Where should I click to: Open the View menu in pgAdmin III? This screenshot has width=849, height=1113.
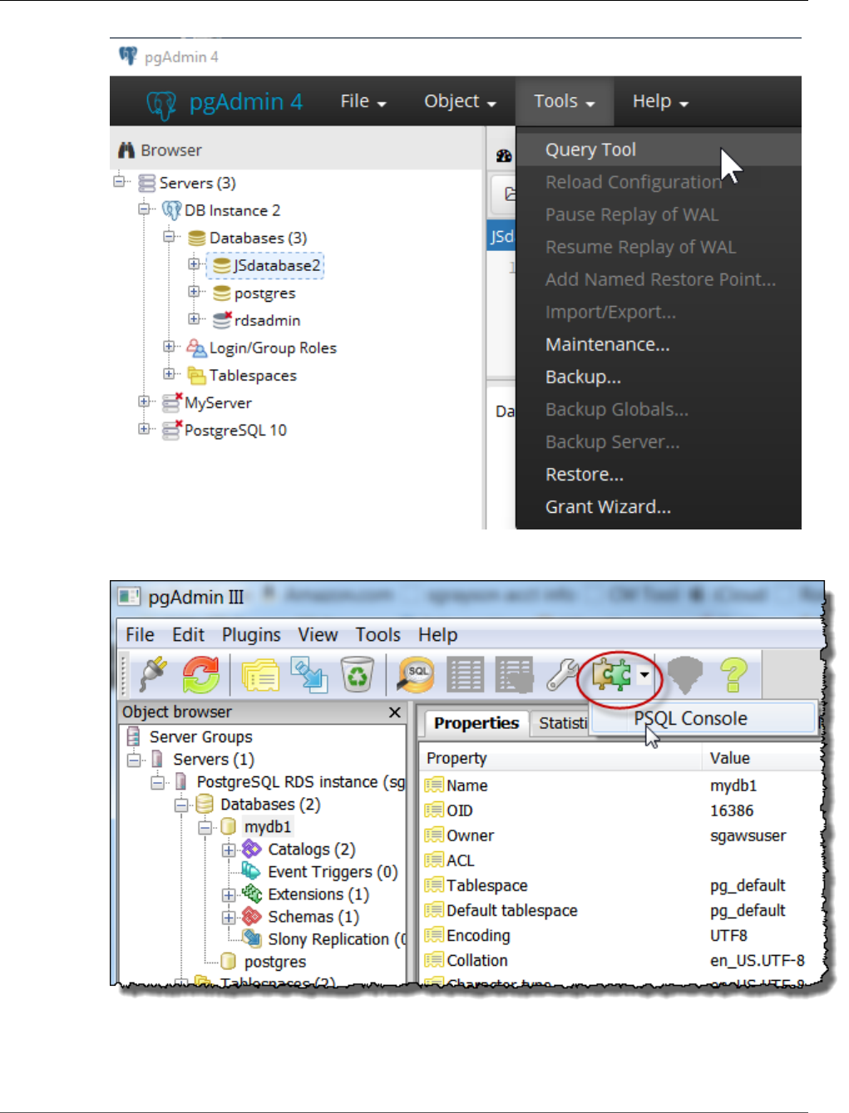tap(318, 635)
